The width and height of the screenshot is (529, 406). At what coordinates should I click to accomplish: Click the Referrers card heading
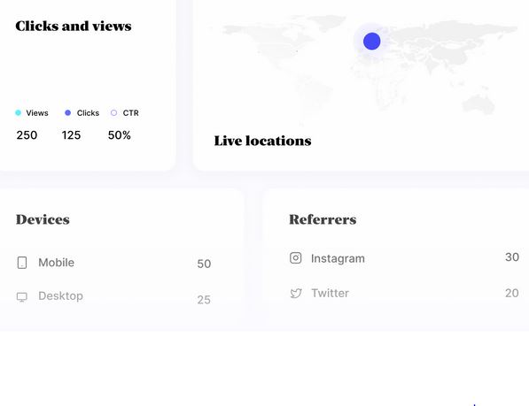(x=323, y=219)
